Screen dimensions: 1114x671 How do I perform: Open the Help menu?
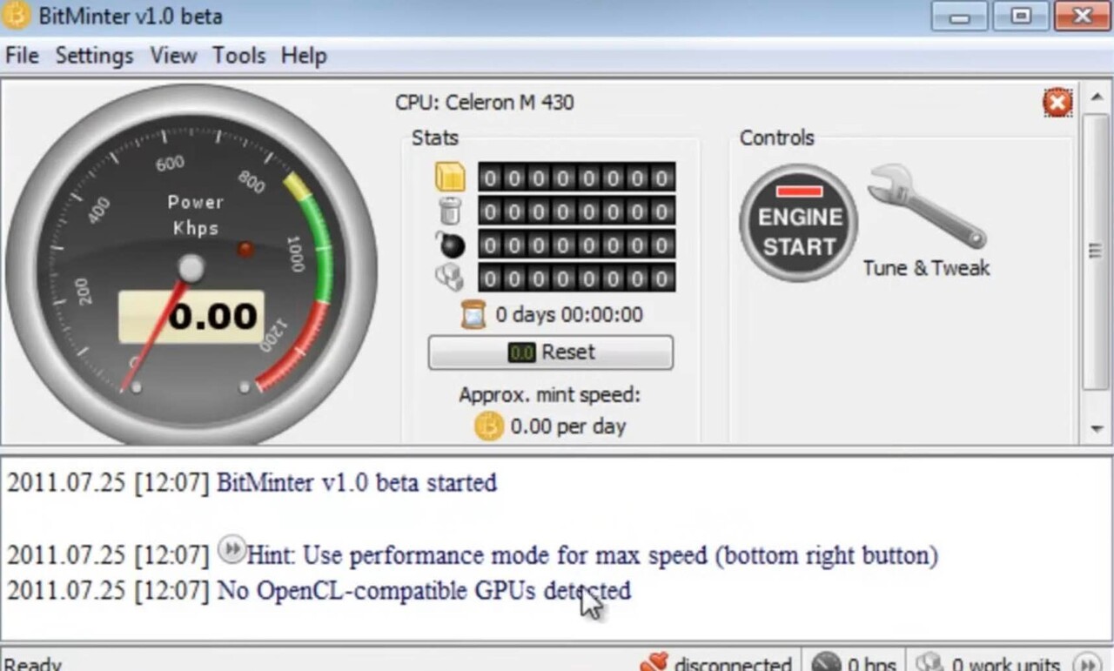304,56
